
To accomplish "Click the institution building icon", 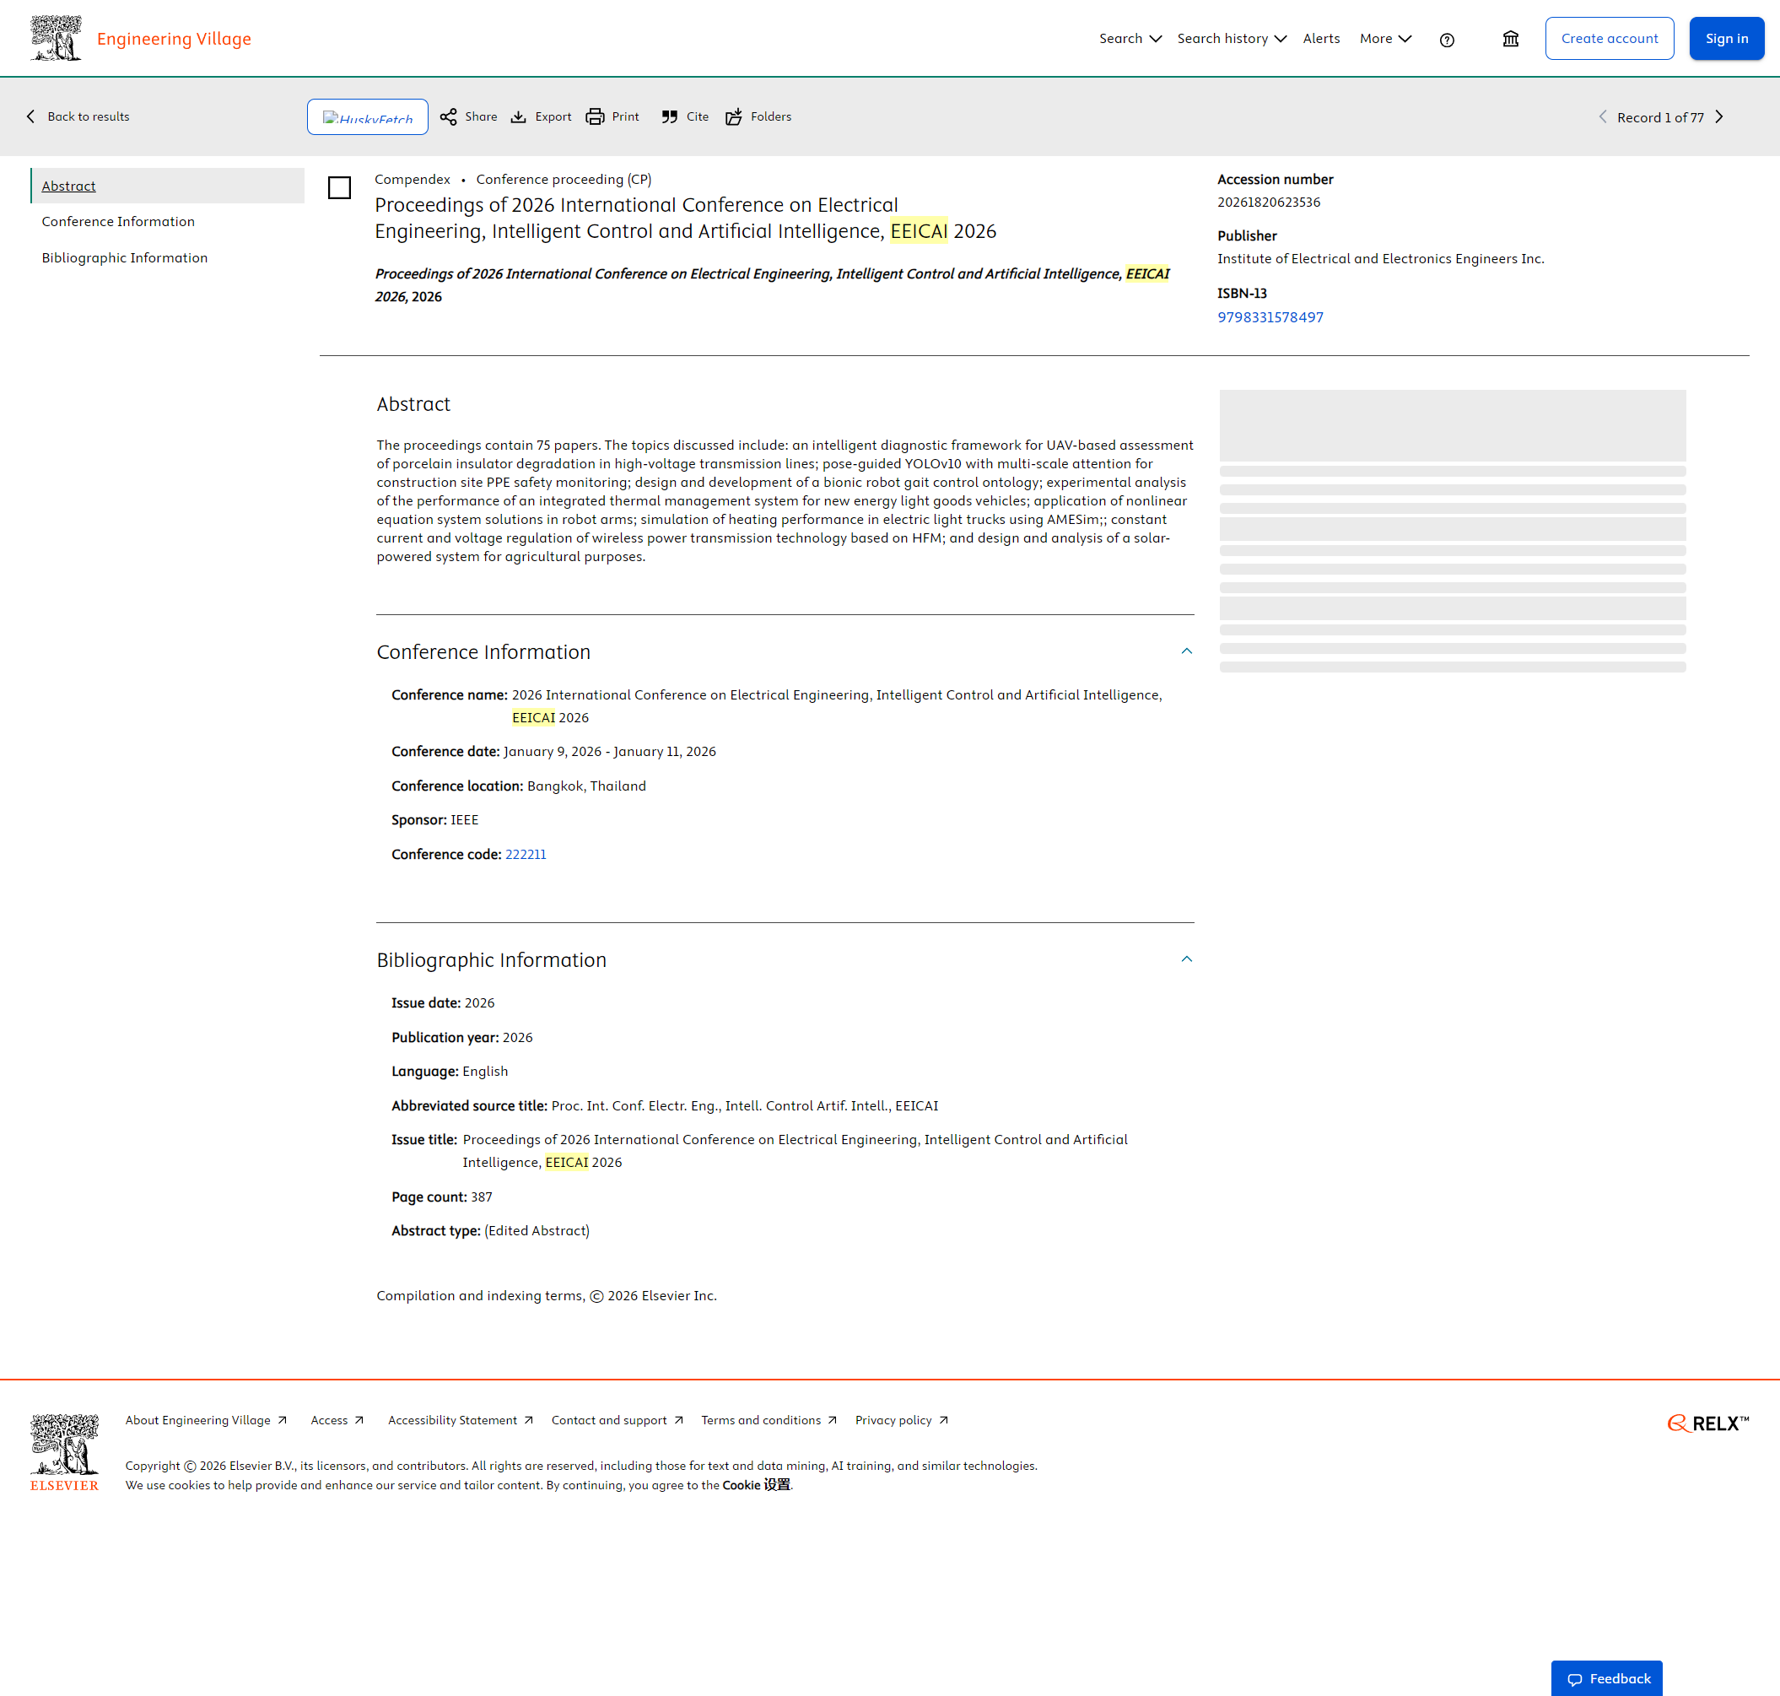I will (1511, 39).
